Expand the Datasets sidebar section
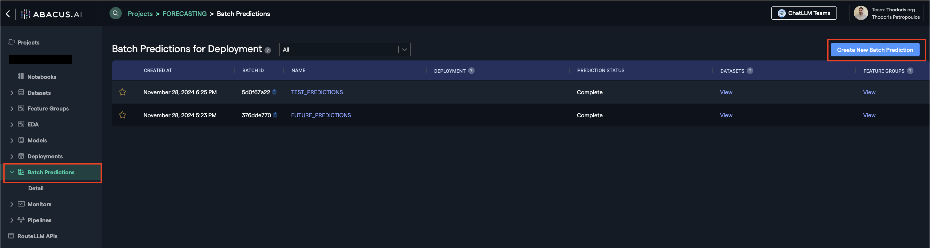This screenshot has height=248, width=930. (12, 93)
